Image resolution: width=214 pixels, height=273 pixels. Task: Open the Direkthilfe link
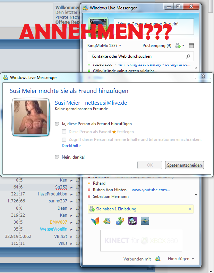pyautogui.click(x=71, y=146)
